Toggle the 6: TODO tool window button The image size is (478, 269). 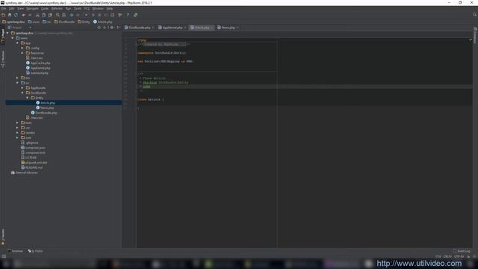(35, 251)
